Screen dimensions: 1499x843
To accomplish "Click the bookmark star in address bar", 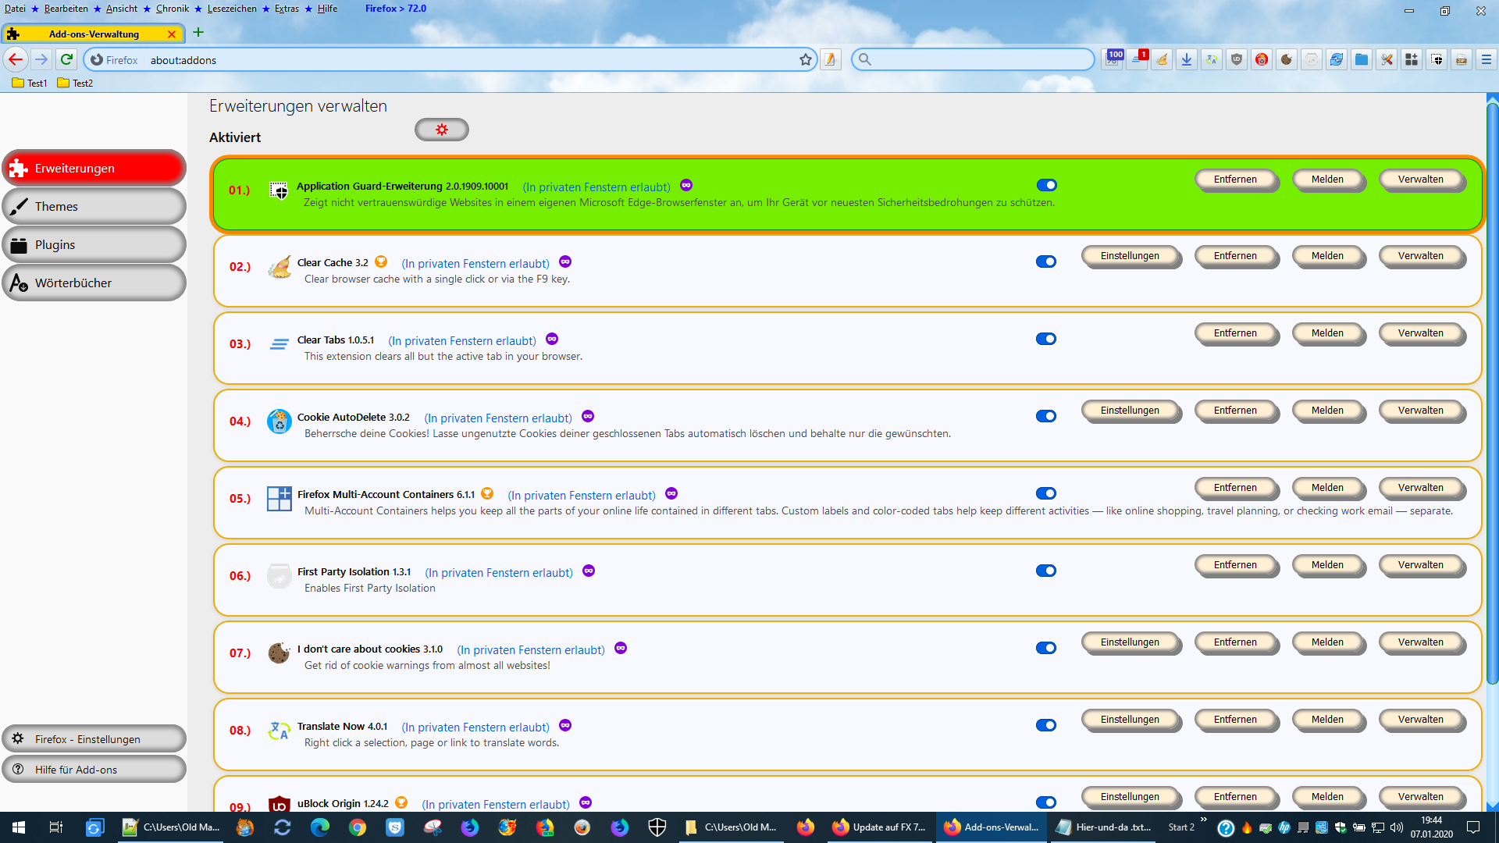I will click(x=805, y=60).
